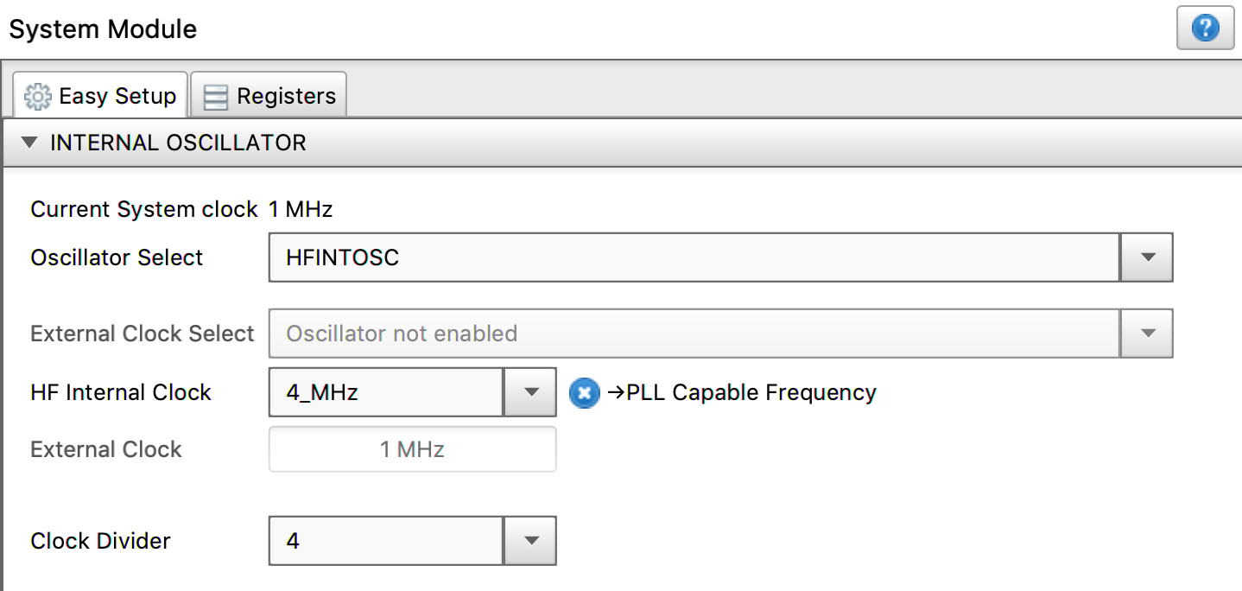Open the Oscillator Select dropdown arrow
The width and height of the screenshot is (1242, 591).
(x=1147, y=257)
